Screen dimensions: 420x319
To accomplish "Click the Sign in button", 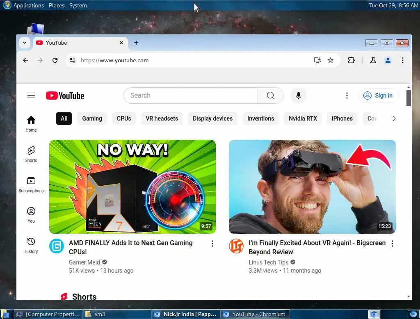I will coord(378,96).
